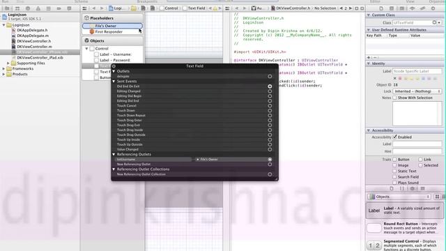Show the Size inspector icon
The image size is (446, 251).
click(423, 8)
